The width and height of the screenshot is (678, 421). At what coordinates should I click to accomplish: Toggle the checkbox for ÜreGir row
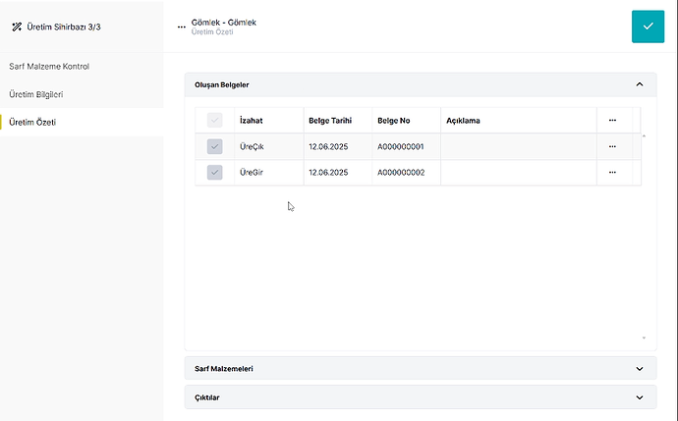pyautogui.click(x=214, y=173)
